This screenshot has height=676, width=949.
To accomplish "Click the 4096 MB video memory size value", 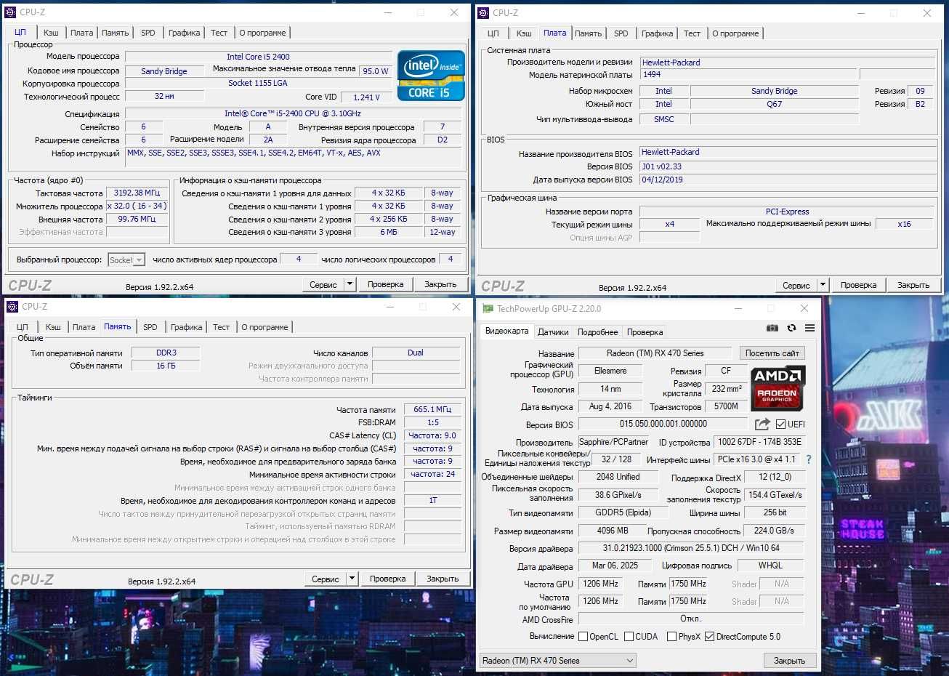I will pos(612,531).
